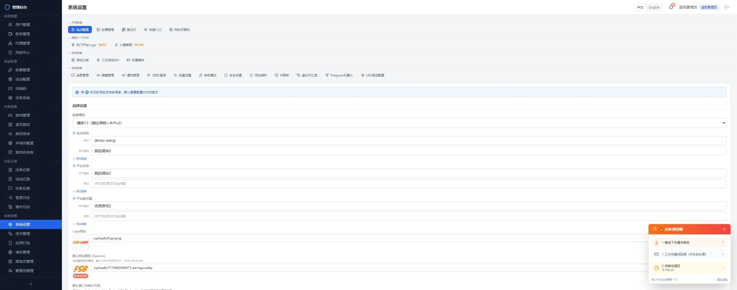Close the 待处理提醒 popup
Screen dimensions: 737x290
[x=724, y=229]
